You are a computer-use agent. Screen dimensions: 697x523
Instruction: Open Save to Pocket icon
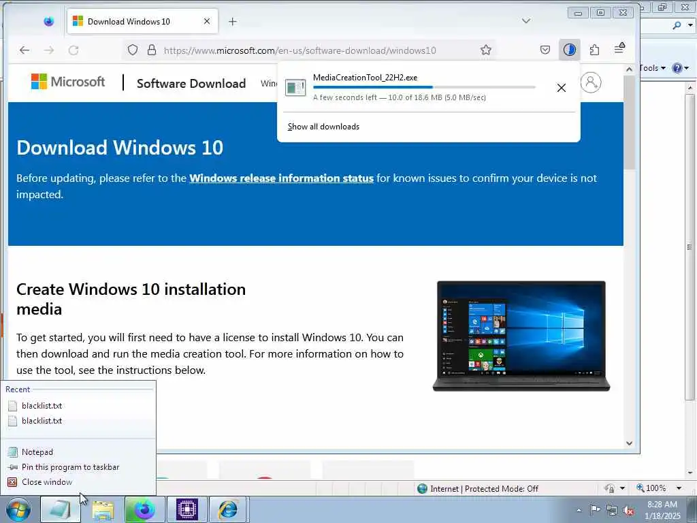(545, 50)
